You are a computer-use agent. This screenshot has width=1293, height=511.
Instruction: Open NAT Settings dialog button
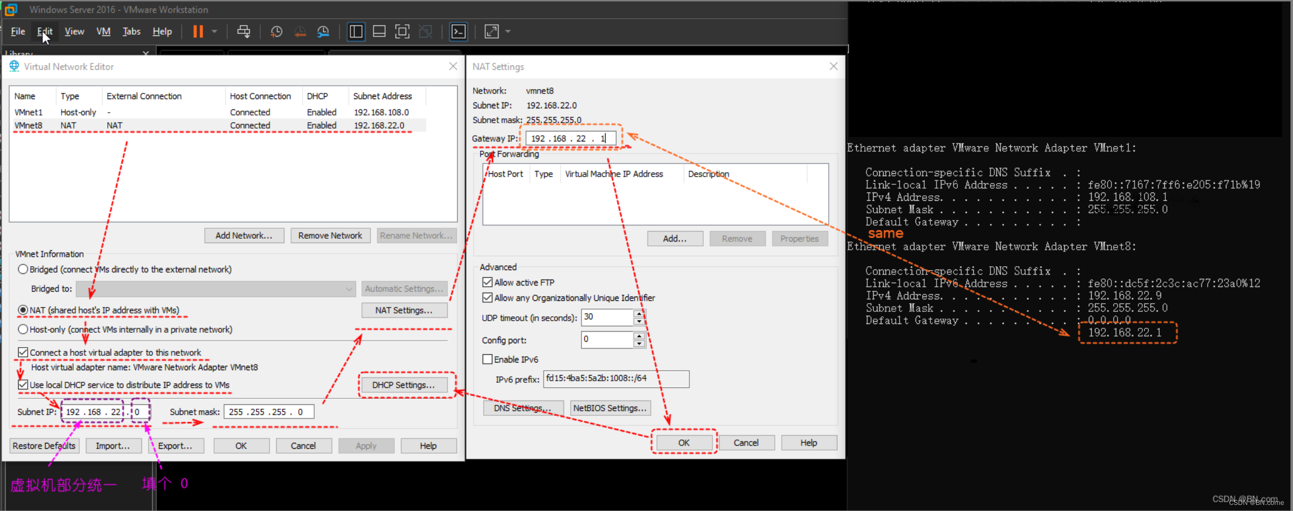pos(404,310)
